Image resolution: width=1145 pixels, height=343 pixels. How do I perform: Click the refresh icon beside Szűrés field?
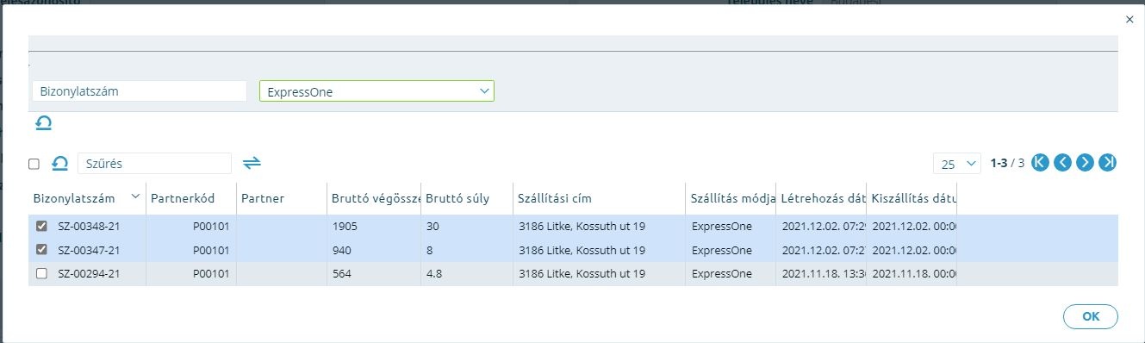point(60,163)
